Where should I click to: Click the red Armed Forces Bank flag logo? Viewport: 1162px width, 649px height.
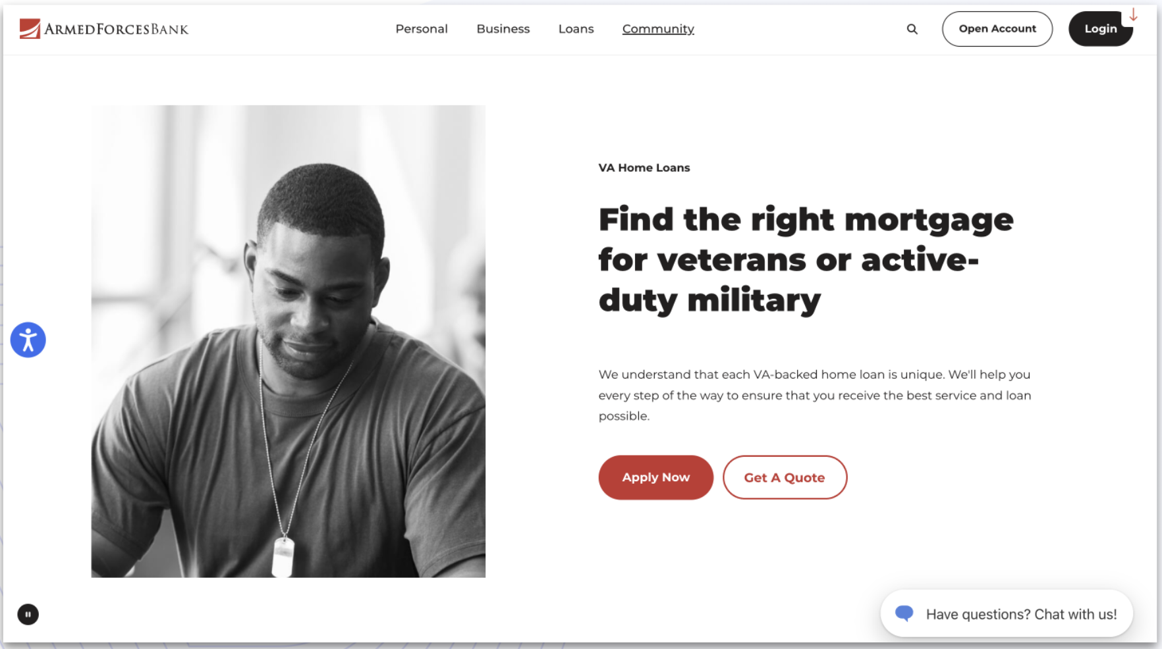click(x=30, y=29)
